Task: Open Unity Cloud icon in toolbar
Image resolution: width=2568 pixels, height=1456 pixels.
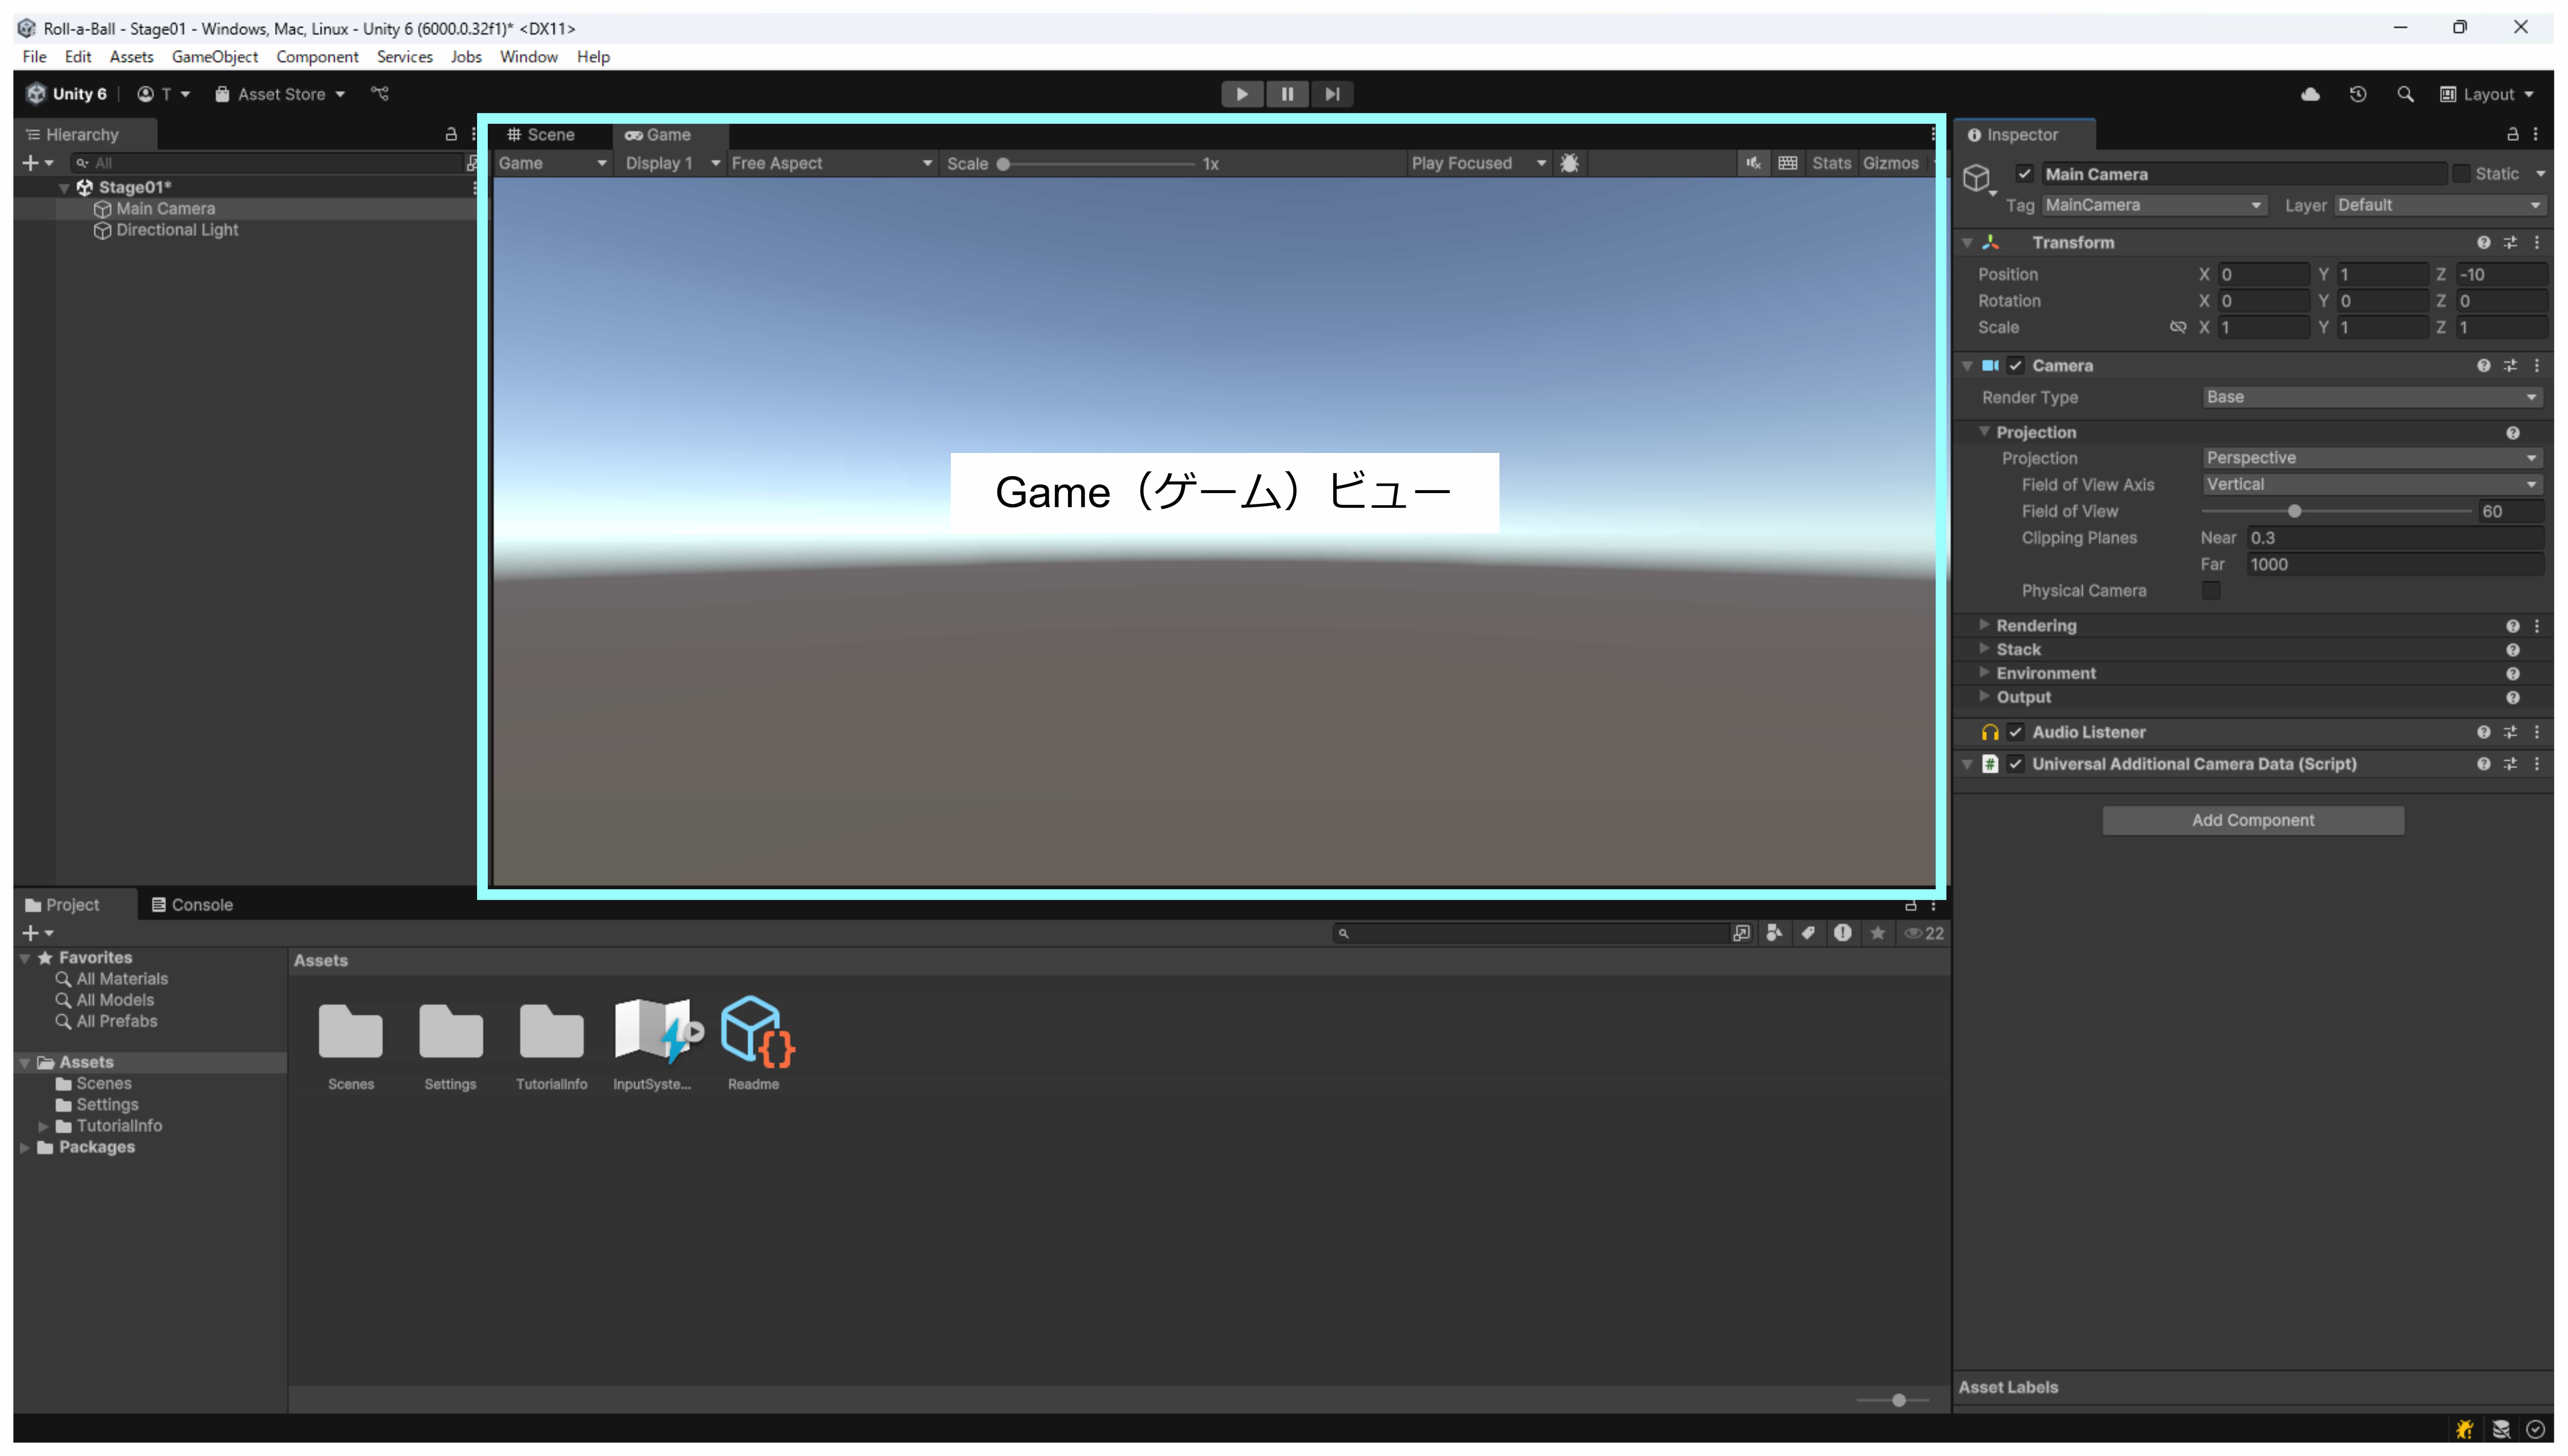Action: pos(2310,94)
